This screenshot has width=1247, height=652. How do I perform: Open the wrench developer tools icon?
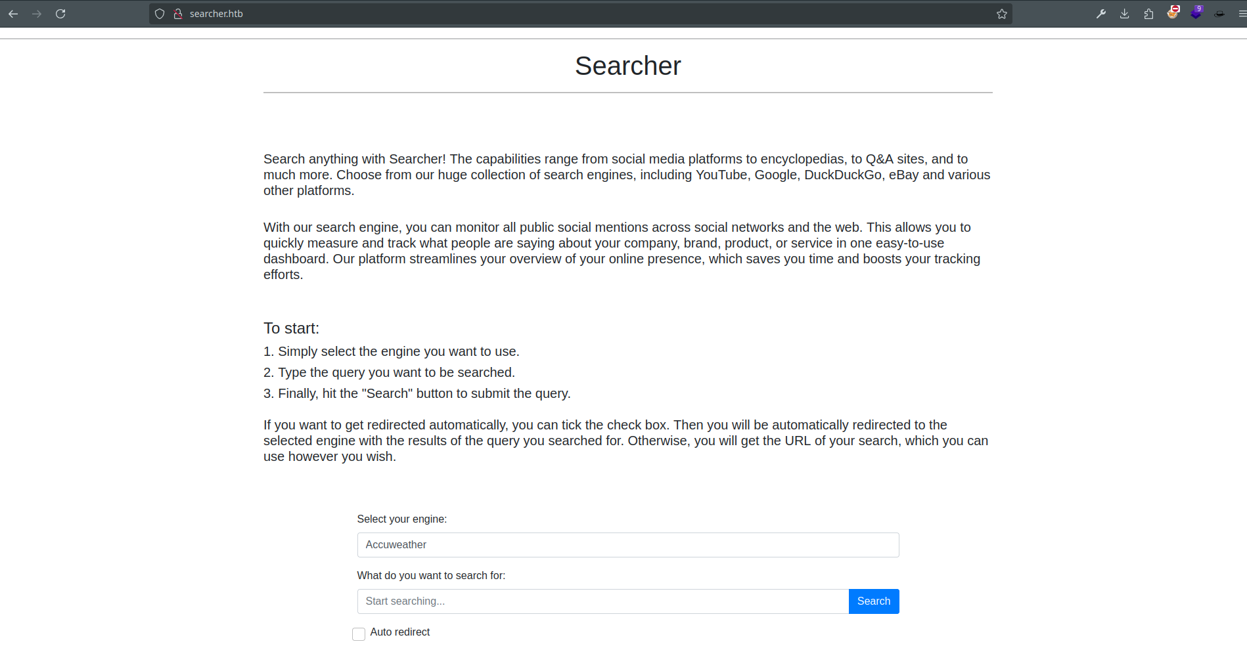1101,14
